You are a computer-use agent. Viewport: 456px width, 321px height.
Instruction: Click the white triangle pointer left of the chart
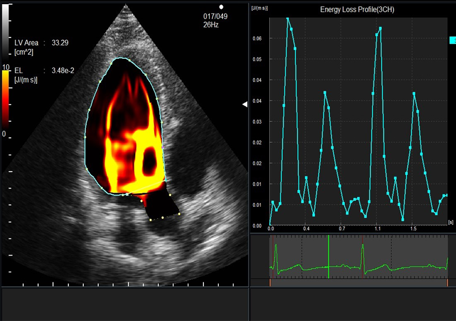(x=245, y=104)
